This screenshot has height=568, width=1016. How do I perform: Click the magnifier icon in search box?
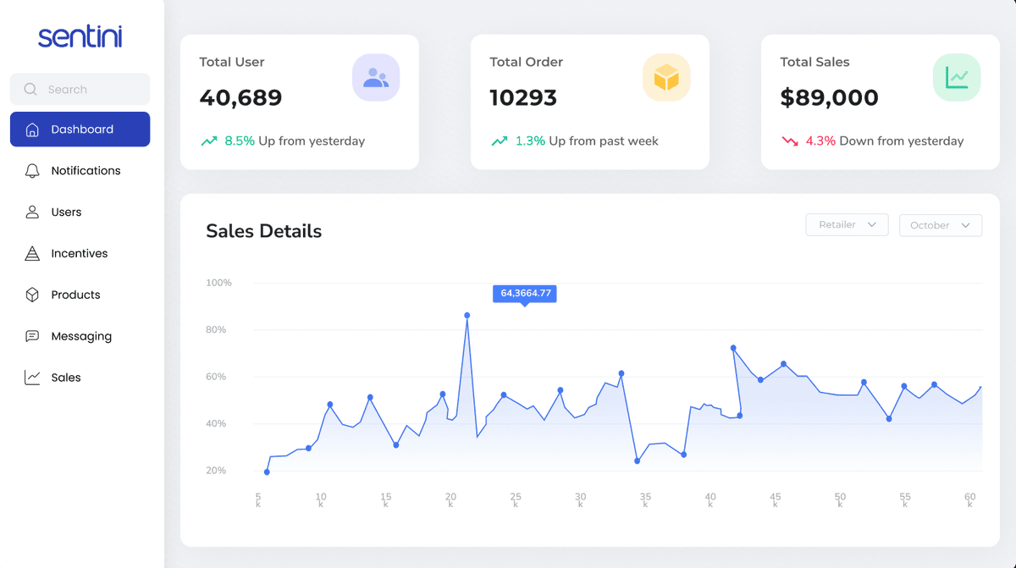30,89
